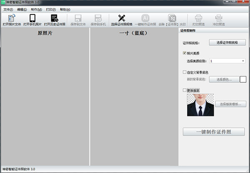The width and height of the screenshot is (250, 173).
Task: Open the 打印预览 printer icon
Action: 198,18
